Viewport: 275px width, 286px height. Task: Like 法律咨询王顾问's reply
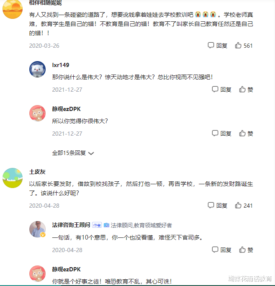pos(246,250)
